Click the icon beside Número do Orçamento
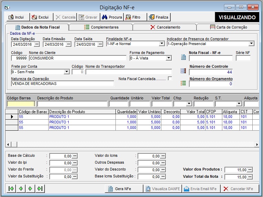Viewport: 263px width, 197px height. click(183, 83)
